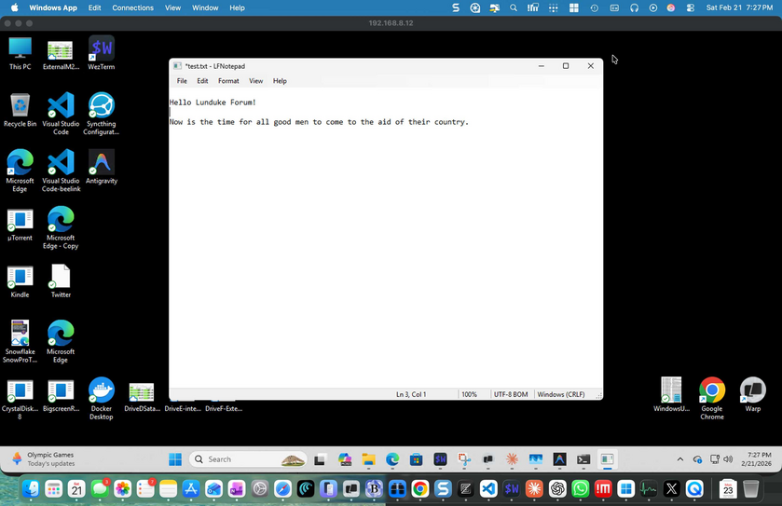This screenshot has width=782, height=506.
Task: Launch Docker Desktop shortcut
Action: tap(101, 390)
